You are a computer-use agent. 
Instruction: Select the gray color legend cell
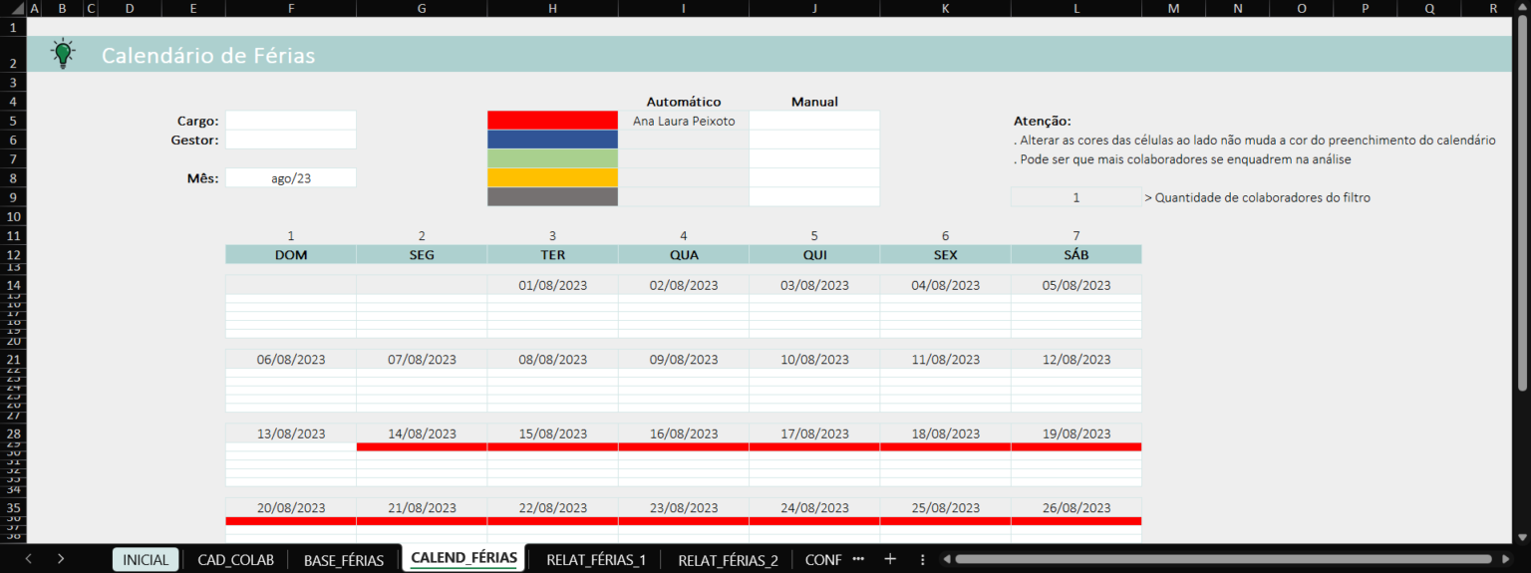552,196
